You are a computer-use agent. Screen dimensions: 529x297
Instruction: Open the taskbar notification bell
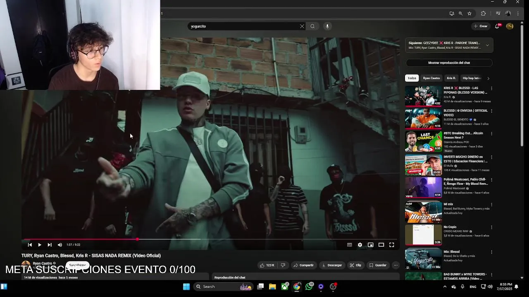click(517, 287)
